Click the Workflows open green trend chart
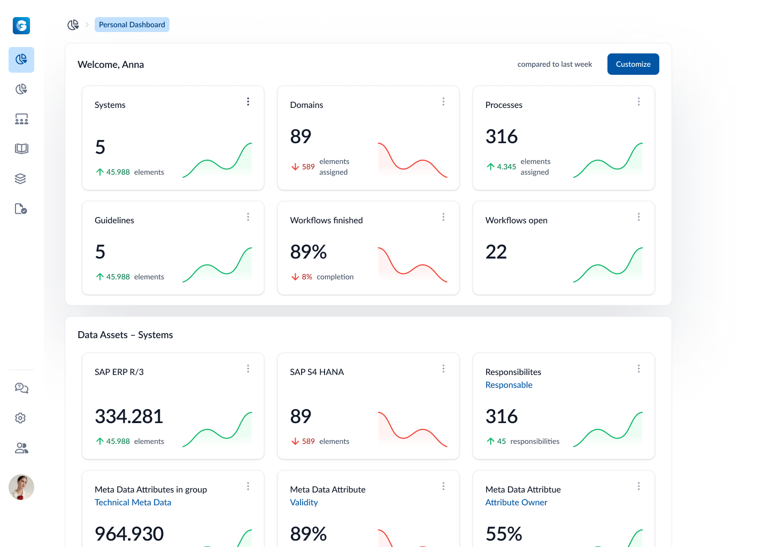This screenshot has height=547, width=770. [x=608, y=264]
